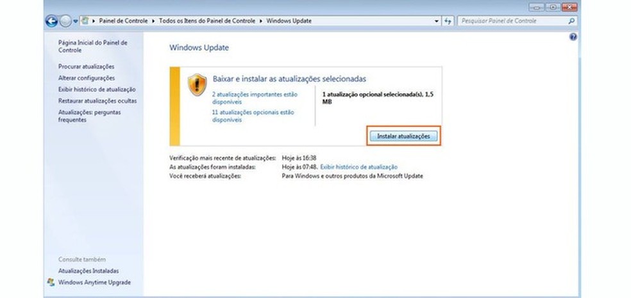
Task: Open 2 atualizações importantes estão disponíveis
Action: click(x=255, y=98)
